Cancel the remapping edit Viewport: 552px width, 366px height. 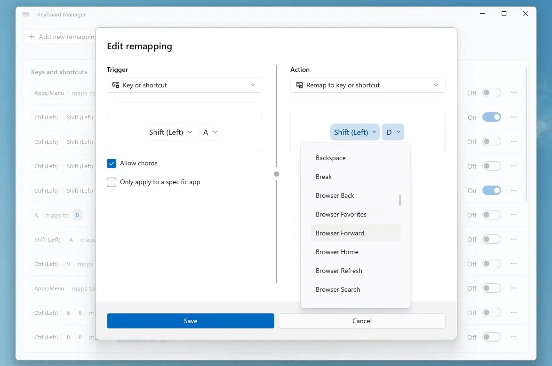point(361,321)
